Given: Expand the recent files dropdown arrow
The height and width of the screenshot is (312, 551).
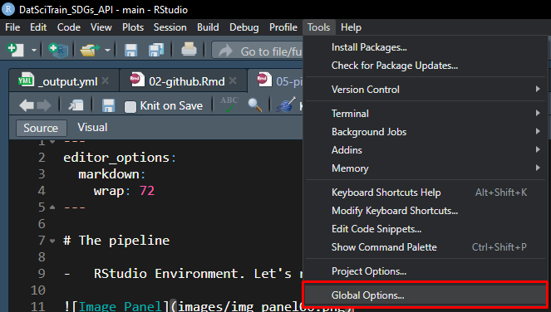Looking at the screenshot, I should coord(107,50).
